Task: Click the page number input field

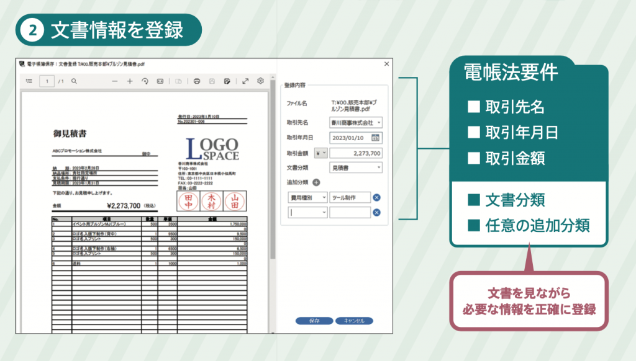Action: tap(47, 81)
